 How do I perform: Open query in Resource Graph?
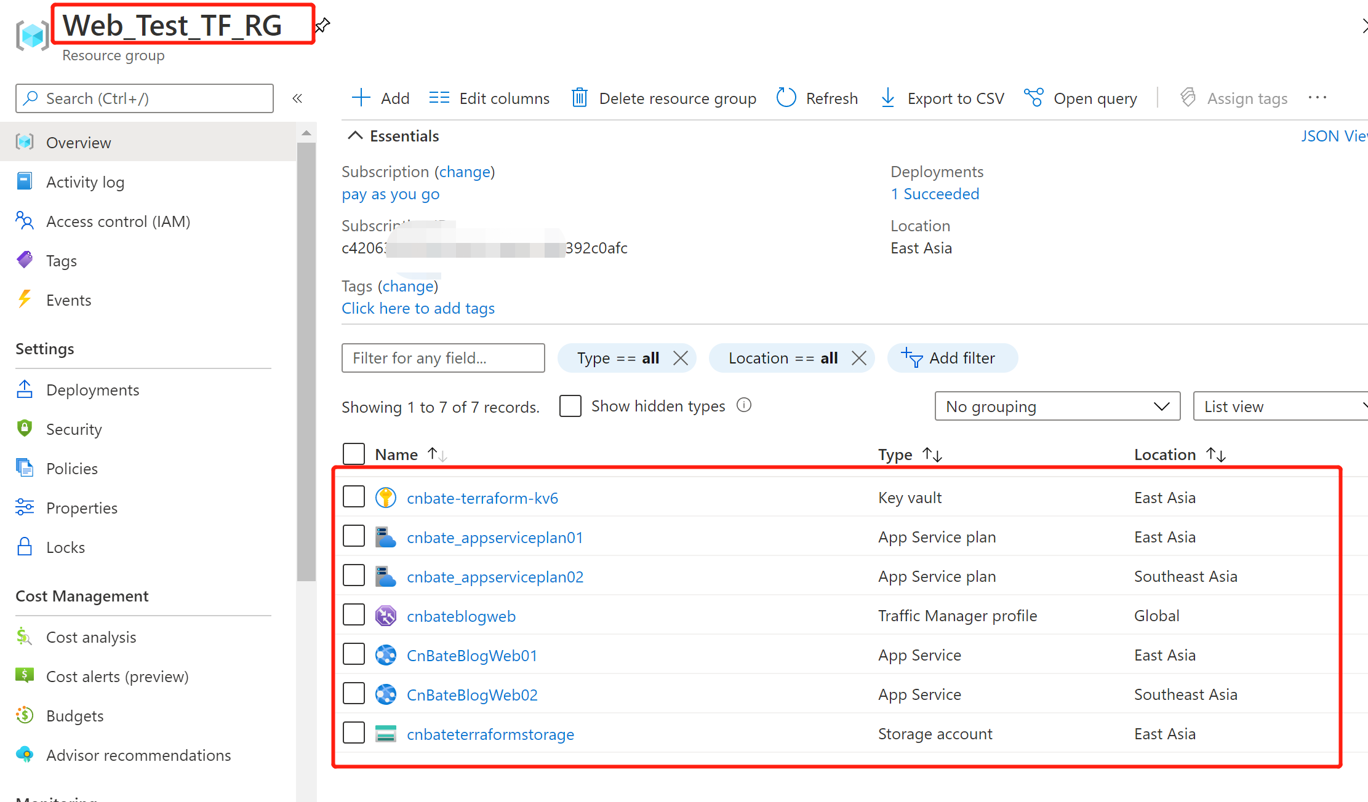[1081, 98]
